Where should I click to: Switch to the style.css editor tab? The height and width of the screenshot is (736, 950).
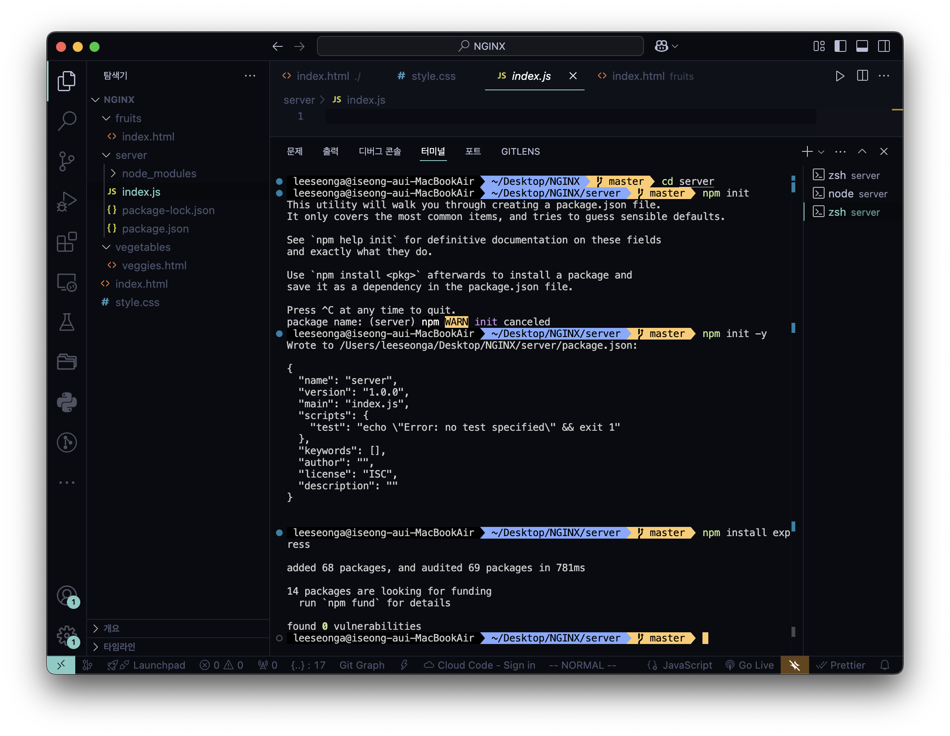tap(433, 76)
